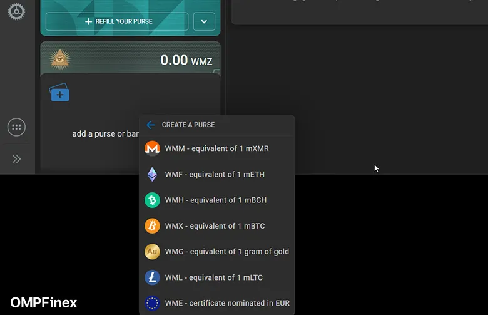488x315 pixels.
Task: Go back using the blue arrow
Action: [150, 125]
